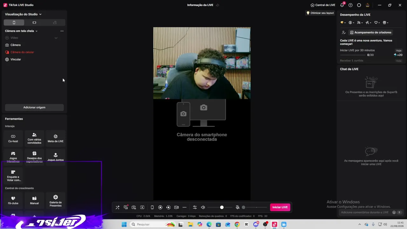Screen dimensions: 407x229
Task: Expand the diamonds stat dropdown
Action: (343, 23)
